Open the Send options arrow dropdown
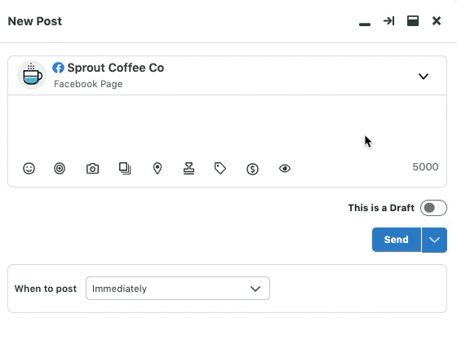Screen dimensions: 457x340 tap(434, 240)
